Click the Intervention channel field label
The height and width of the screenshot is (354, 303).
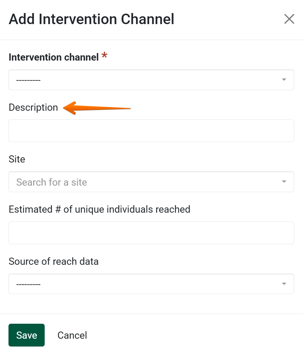pos(53,57)
